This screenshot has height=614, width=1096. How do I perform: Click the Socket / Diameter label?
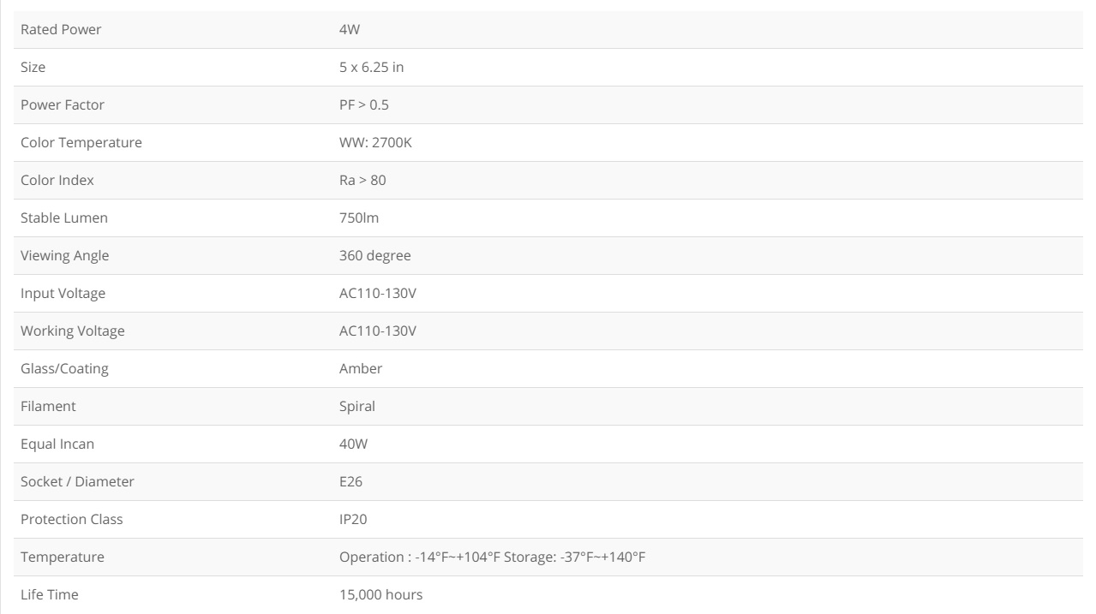point(77,482)
